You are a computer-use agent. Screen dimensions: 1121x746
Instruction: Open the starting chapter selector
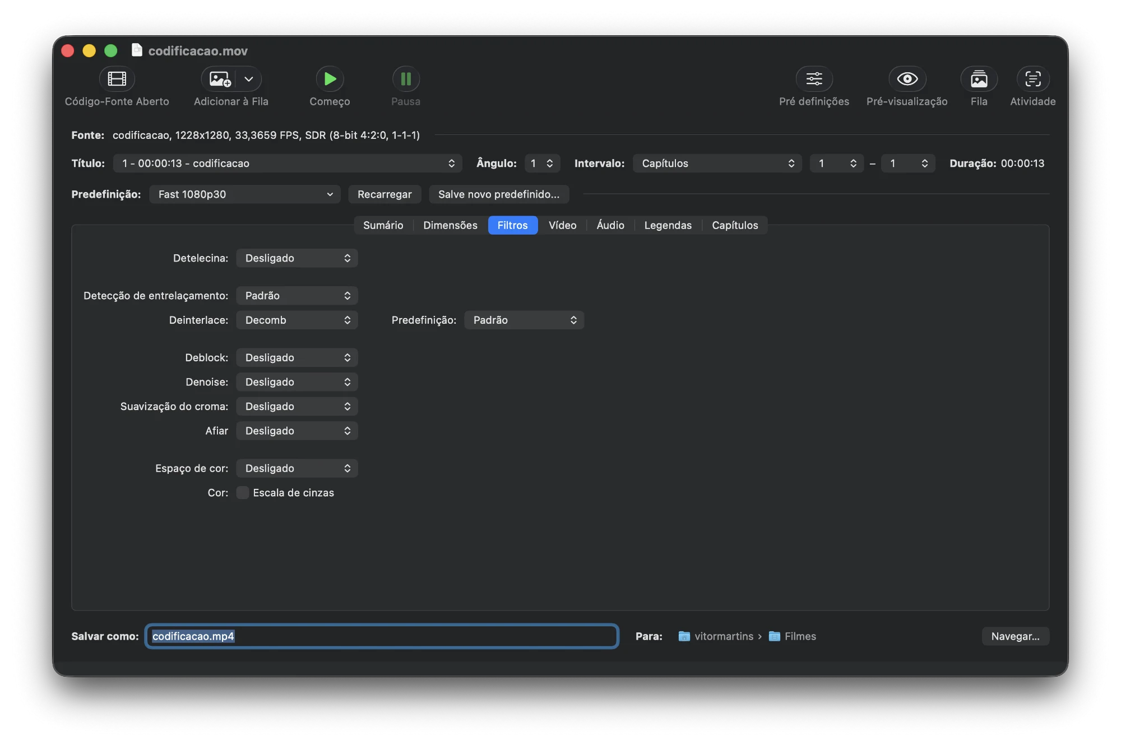837,164
